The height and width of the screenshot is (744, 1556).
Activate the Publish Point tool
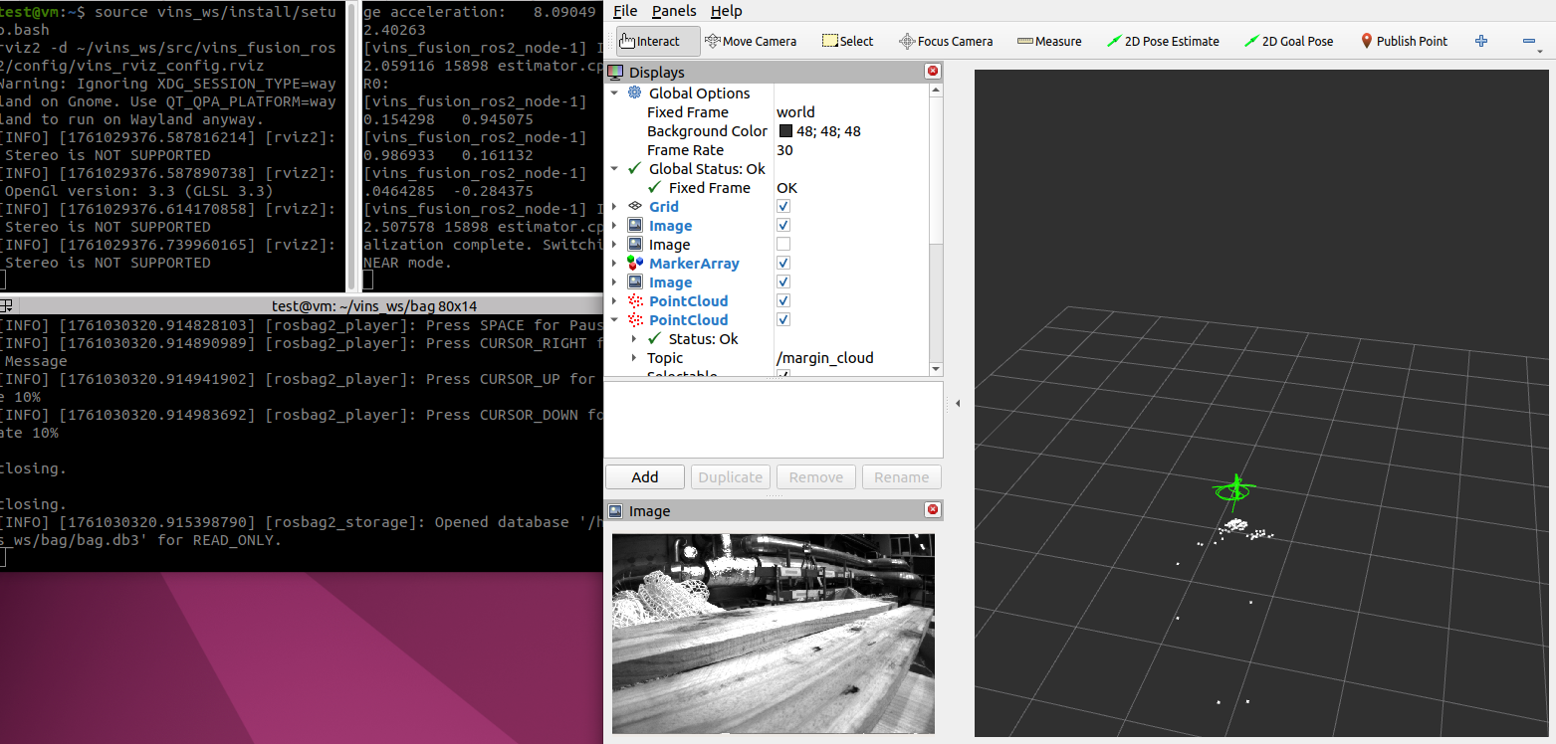(1404, 41)
